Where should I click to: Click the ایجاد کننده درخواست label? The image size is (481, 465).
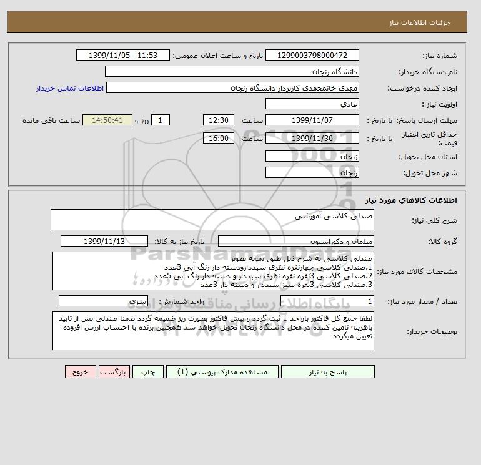422,88
